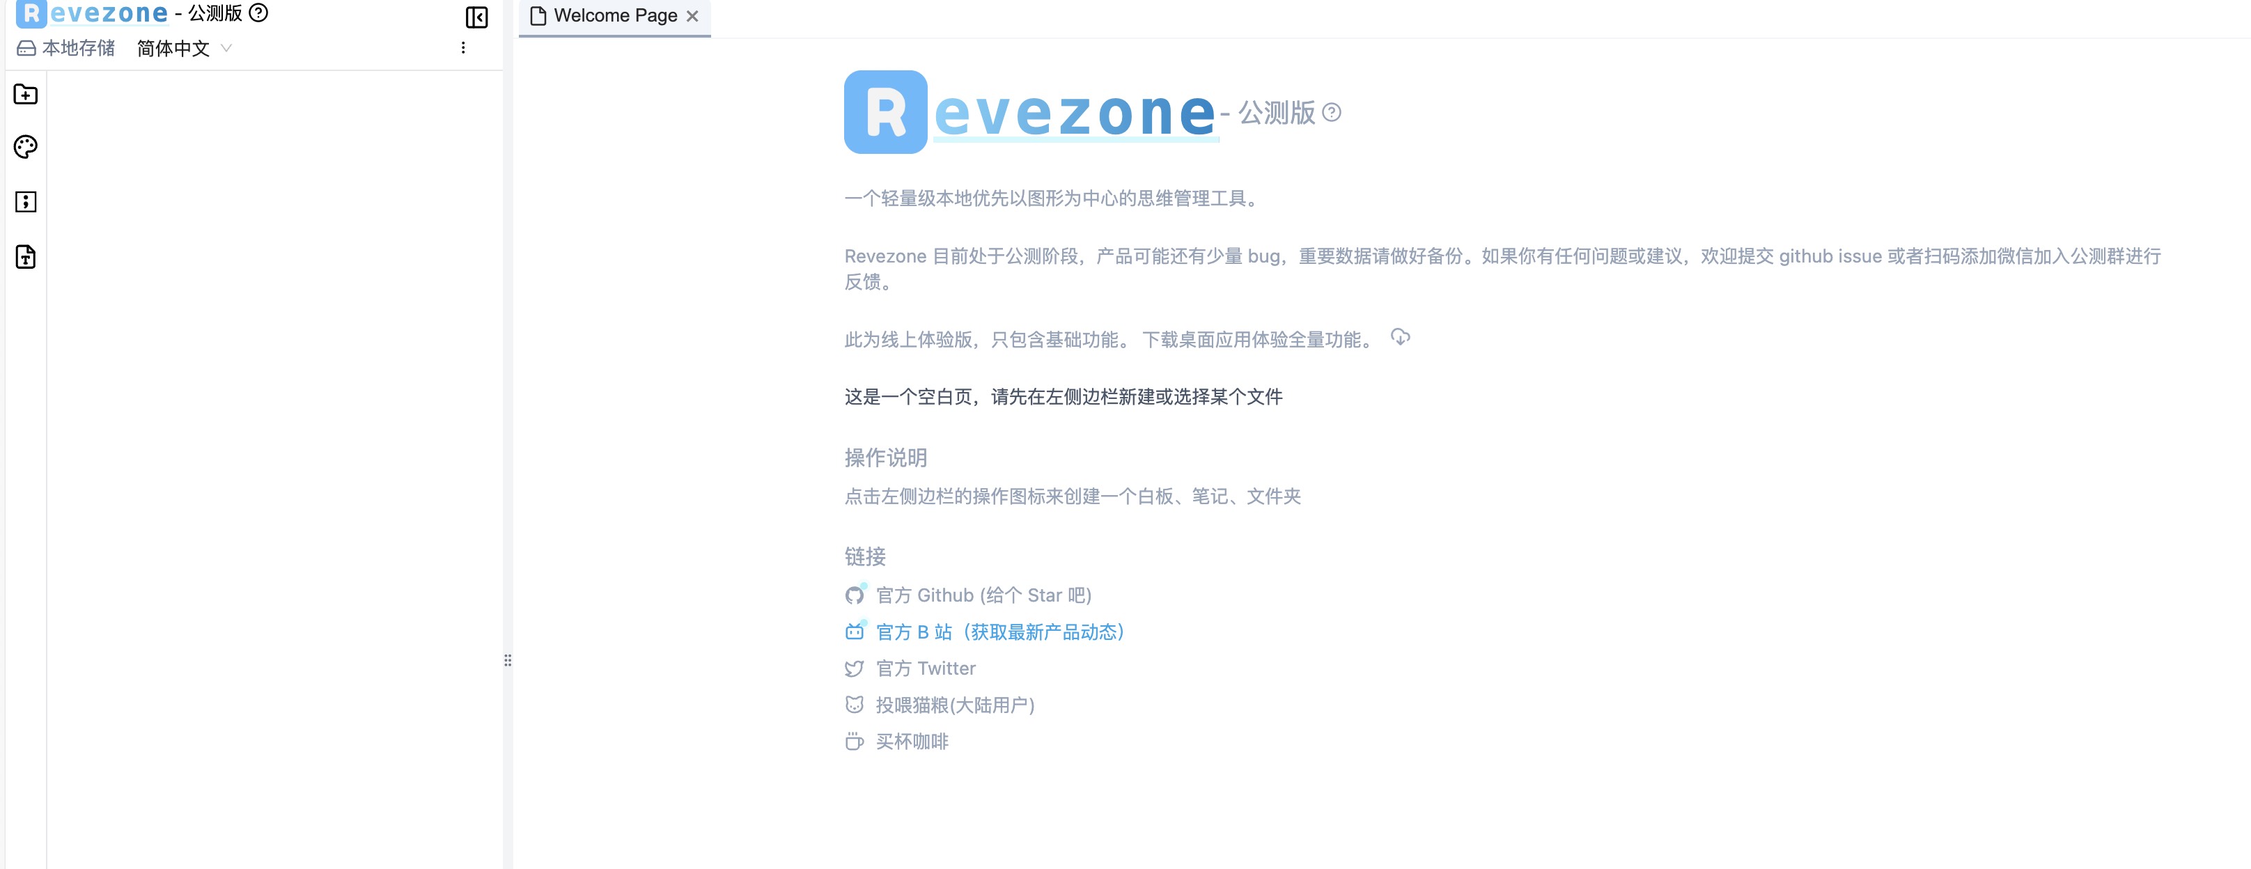Open the three-dot more options menu
This screenshot has width=2251, height=869.
(x=463, y=48)
